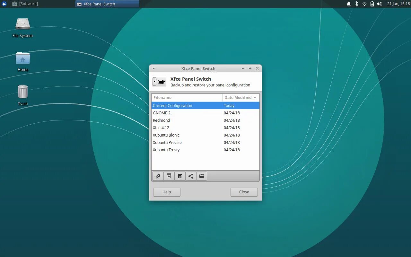Switch to the Software taskbar window
Viewport: 411px width, 257px height.
29,4
